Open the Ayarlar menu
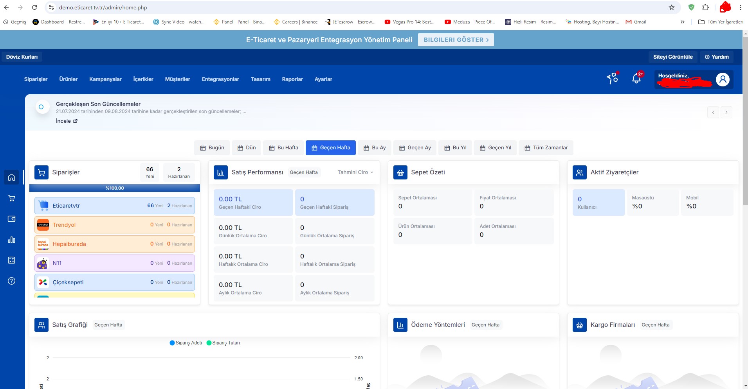 [x=323, y=79]
